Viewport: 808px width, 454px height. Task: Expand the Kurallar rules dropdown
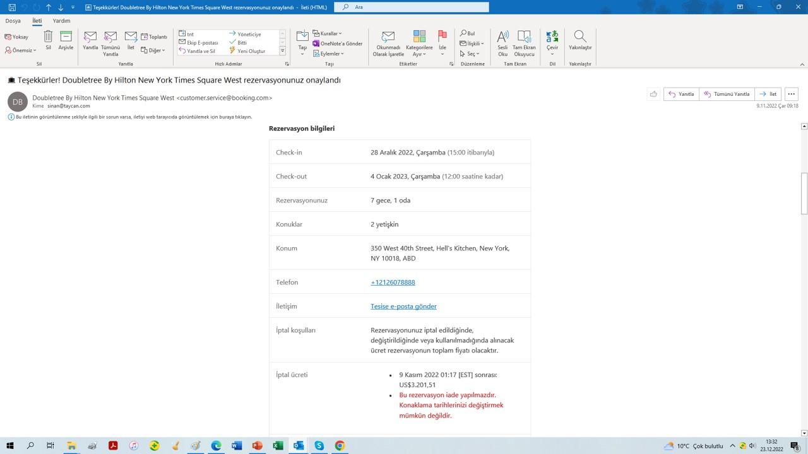(328, 33)
